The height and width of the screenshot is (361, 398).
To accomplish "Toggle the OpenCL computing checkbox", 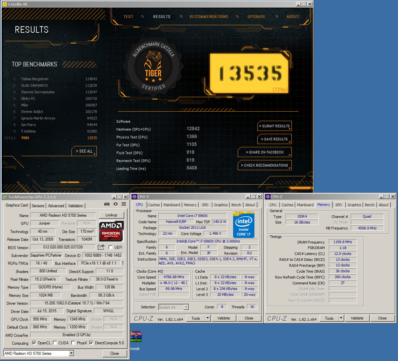I will tap(34, 343).
